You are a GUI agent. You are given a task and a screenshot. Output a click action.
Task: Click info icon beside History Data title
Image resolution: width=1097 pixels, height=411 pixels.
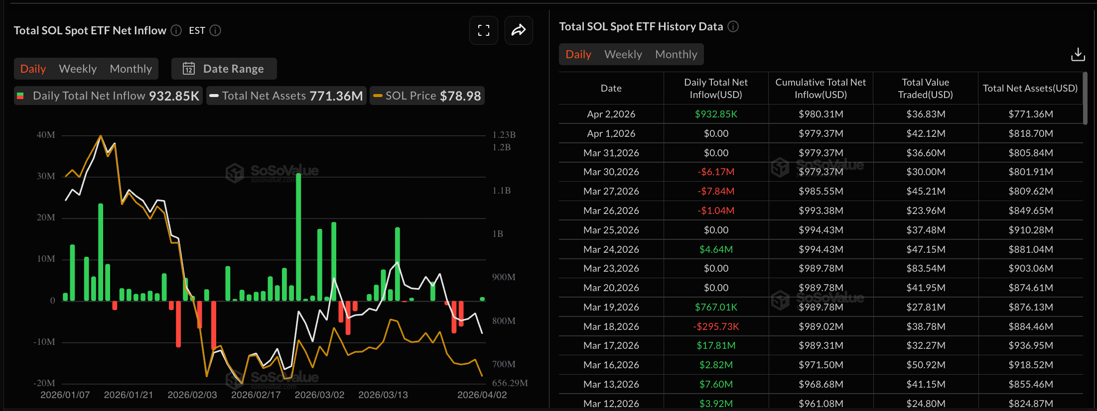[x=733, y=26]
